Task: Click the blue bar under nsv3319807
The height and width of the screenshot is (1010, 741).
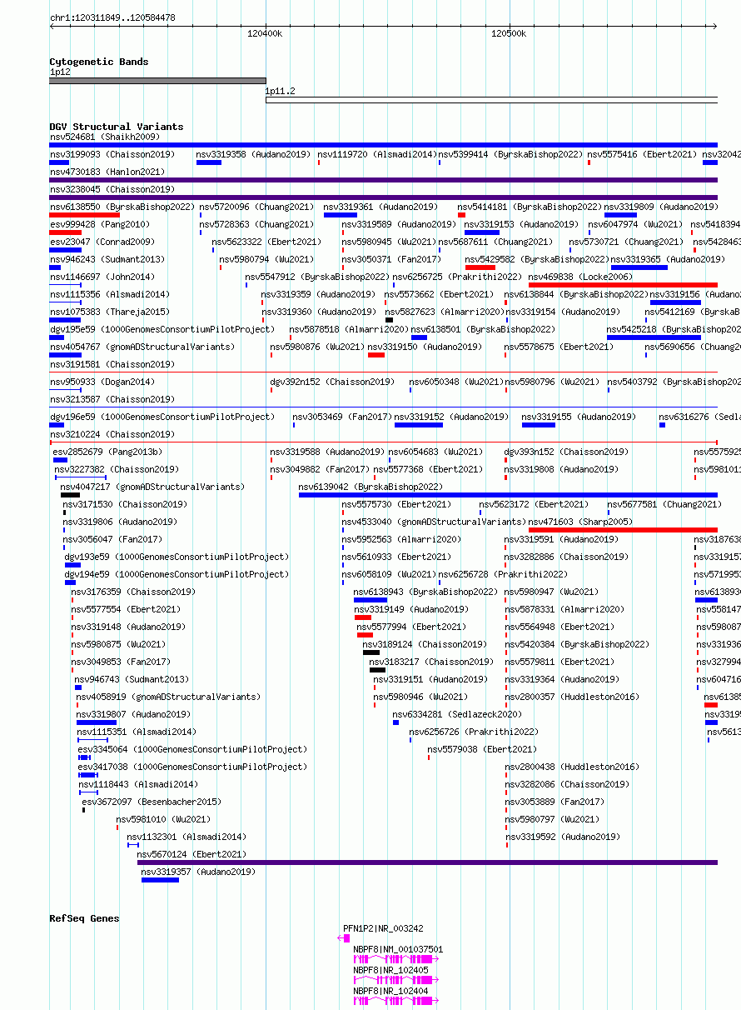Action: point(97,722)
